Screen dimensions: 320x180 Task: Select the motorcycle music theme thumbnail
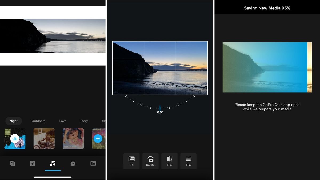tap(44, 139)
